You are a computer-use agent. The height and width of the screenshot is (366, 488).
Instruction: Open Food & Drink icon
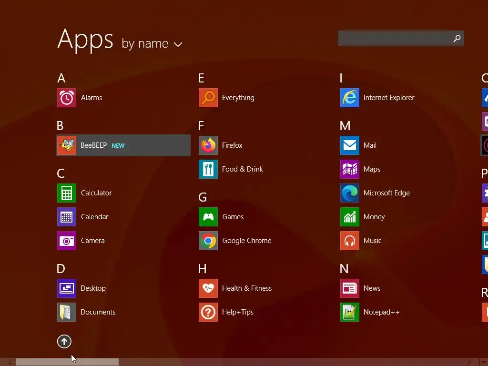click(x=208, y=169)
